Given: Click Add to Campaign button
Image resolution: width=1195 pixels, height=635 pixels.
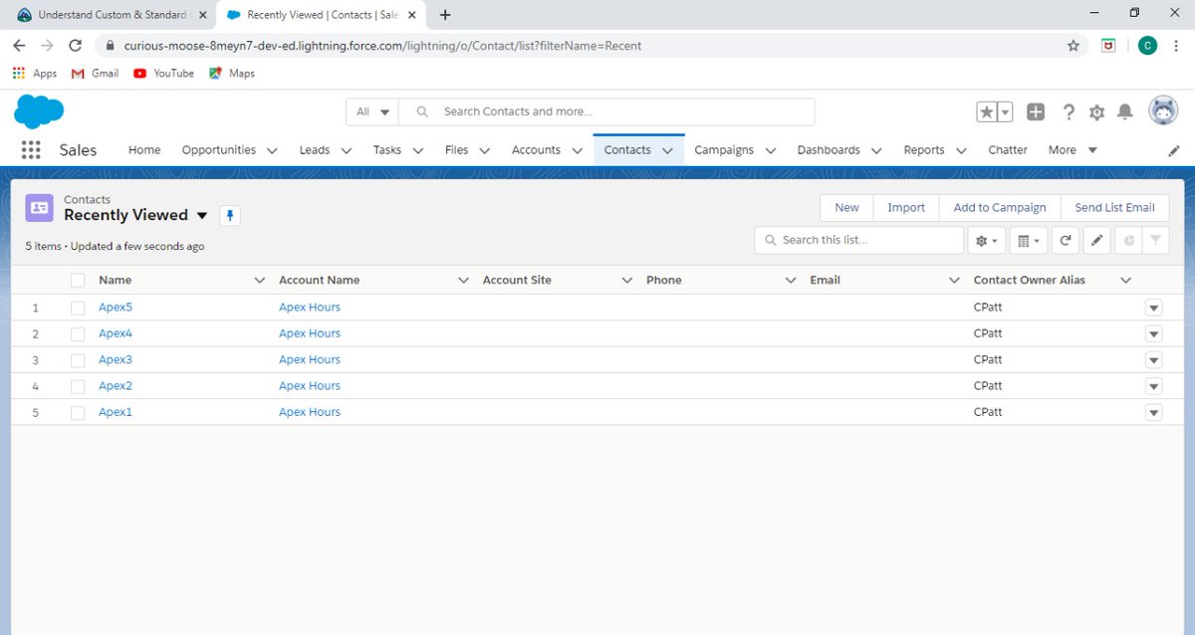Looking at the screenshot, I should coord(1000,207).
